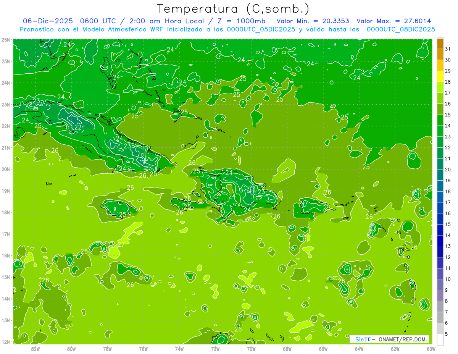This screenshot has height=354, width=458.
Task: Click the '27' contour label on the map
Action: point(121,244)
